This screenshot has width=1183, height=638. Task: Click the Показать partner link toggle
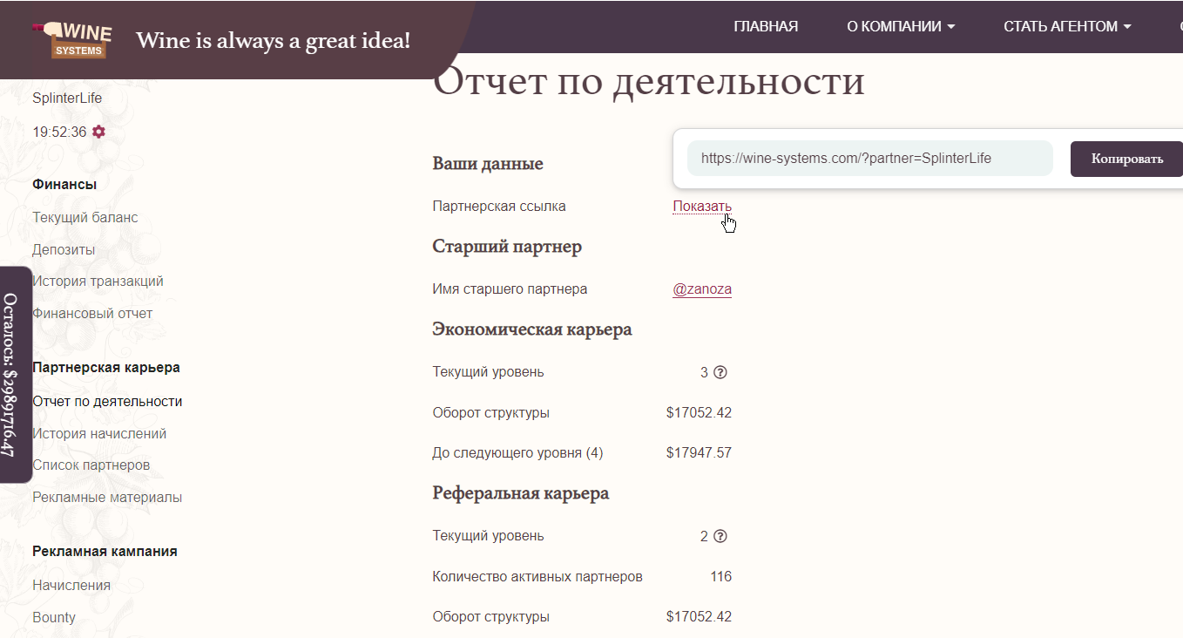[x=702, y=207]
